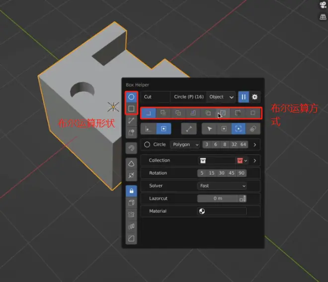Image resolution: width=328 pixels, height=282 pixels.
Task: Expand the Circle row arrow
Action: (x=254, y=144)
